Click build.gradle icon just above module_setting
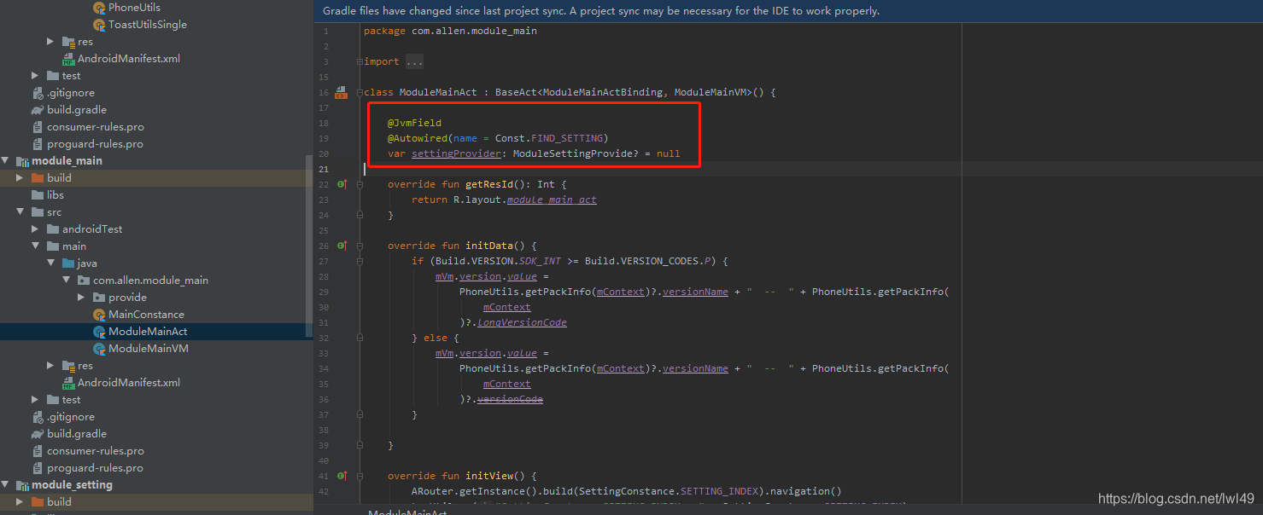This screenshot has height=515, width=1263. point(38,434)
